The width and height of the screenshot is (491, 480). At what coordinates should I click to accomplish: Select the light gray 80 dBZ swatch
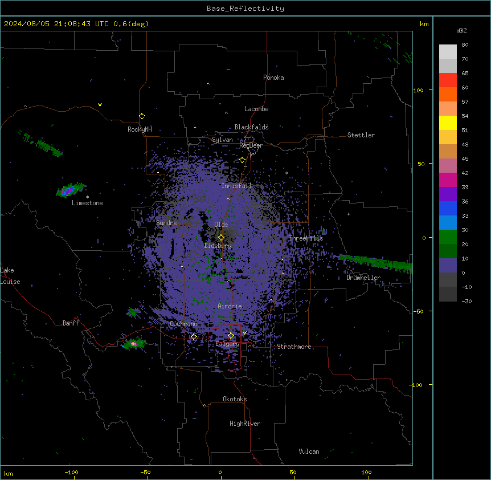pos(448,52)
